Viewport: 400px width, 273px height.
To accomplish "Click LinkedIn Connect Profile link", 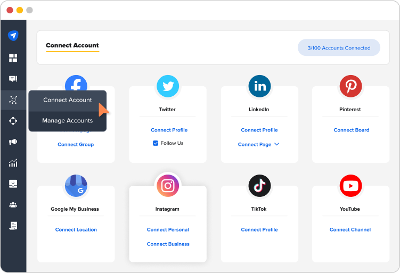I will [x=259, y=130].
